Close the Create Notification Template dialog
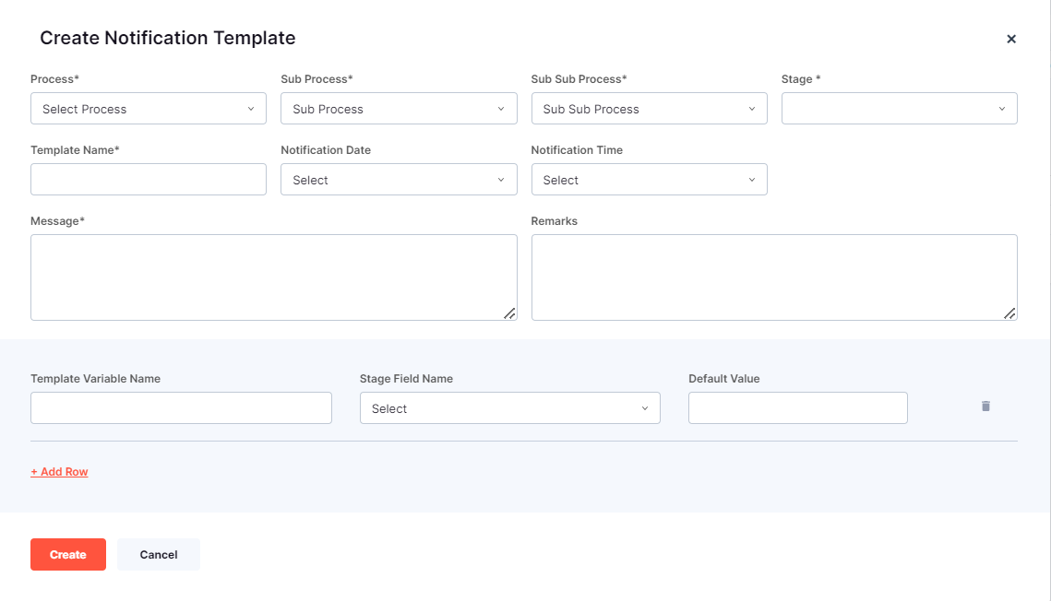 [x=1011, y=39]
